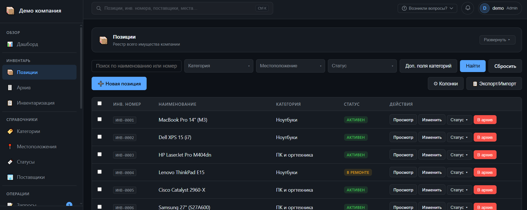Toggle the select-all checkbox in table header

[99, 103]
